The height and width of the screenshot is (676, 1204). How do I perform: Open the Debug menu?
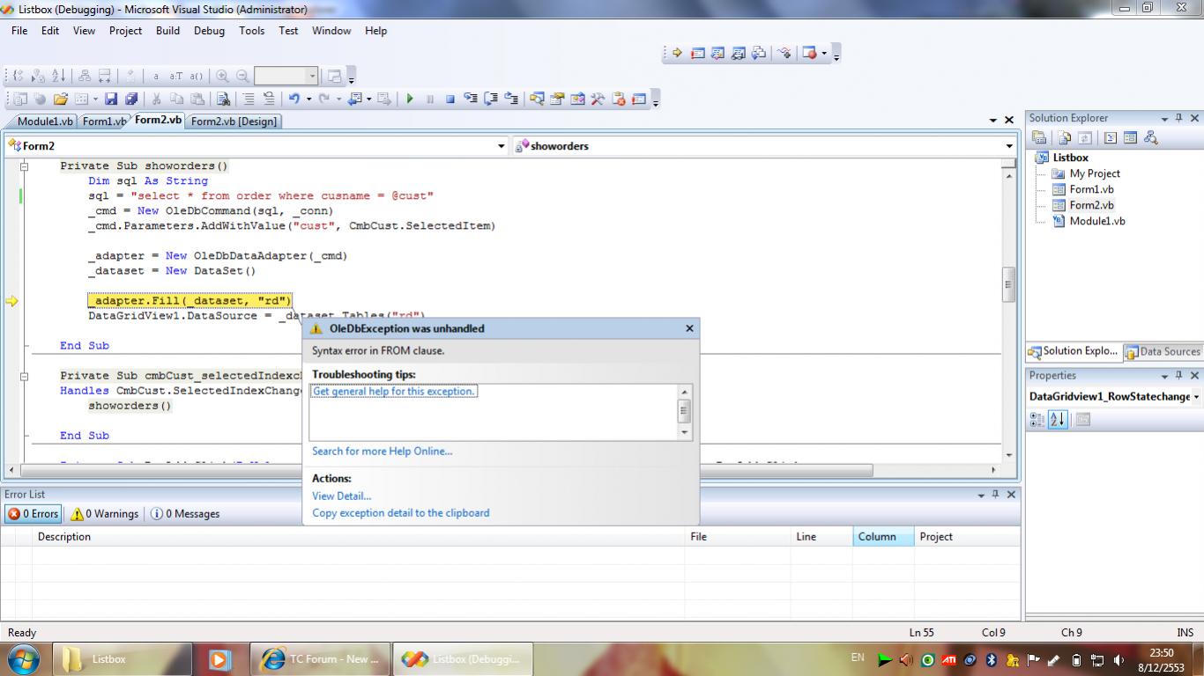click(209, 30)
